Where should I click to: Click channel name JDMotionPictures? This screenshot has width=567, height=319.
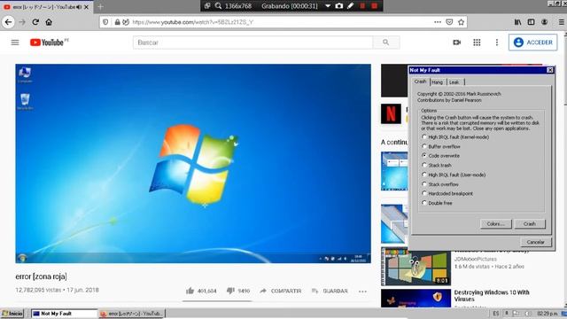tap(476, 259)
